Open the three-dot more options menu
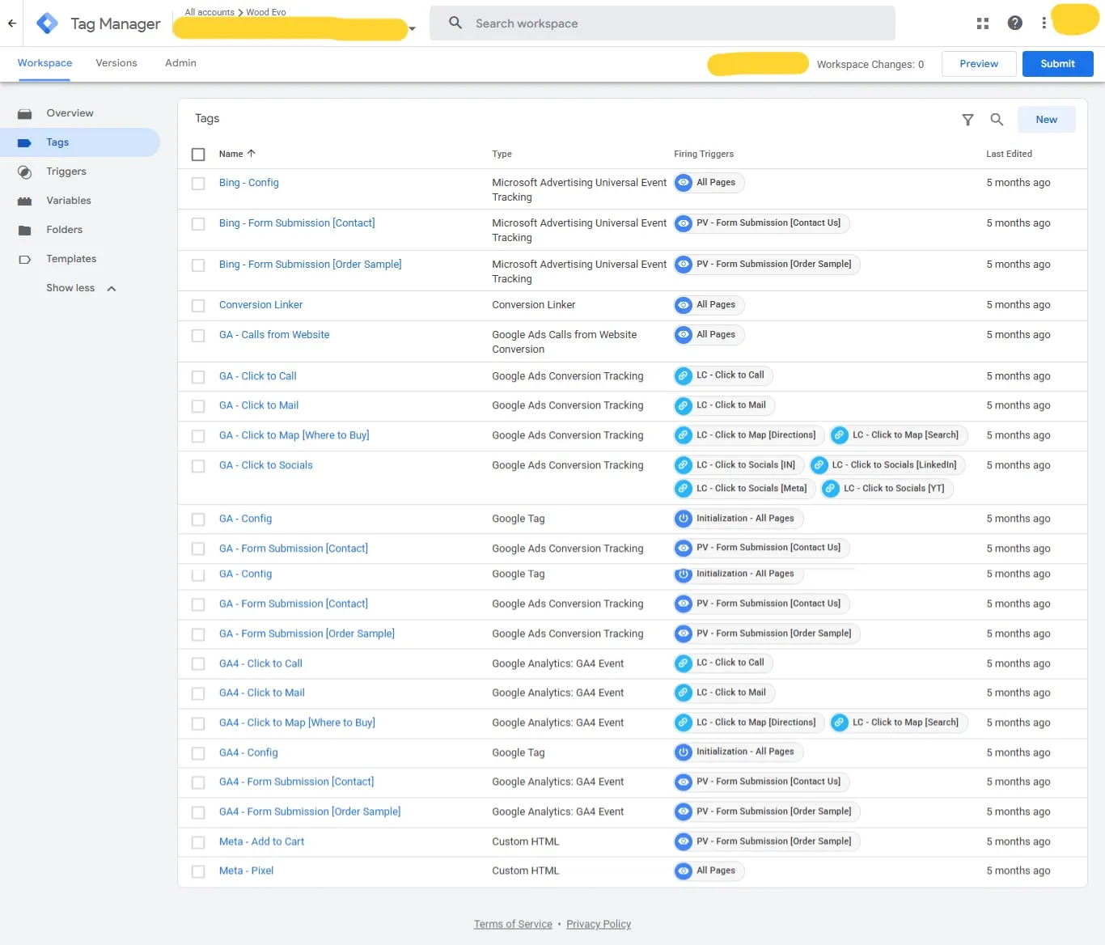The height and width of the screenshot is (945, 1105). [1044, 23]
